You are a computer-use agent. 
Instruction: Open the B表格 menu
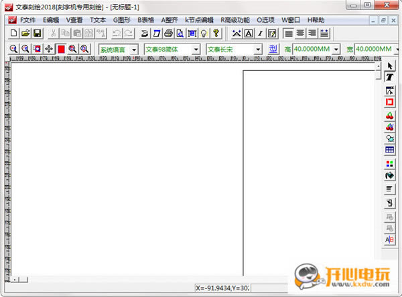tap(145, 20)
